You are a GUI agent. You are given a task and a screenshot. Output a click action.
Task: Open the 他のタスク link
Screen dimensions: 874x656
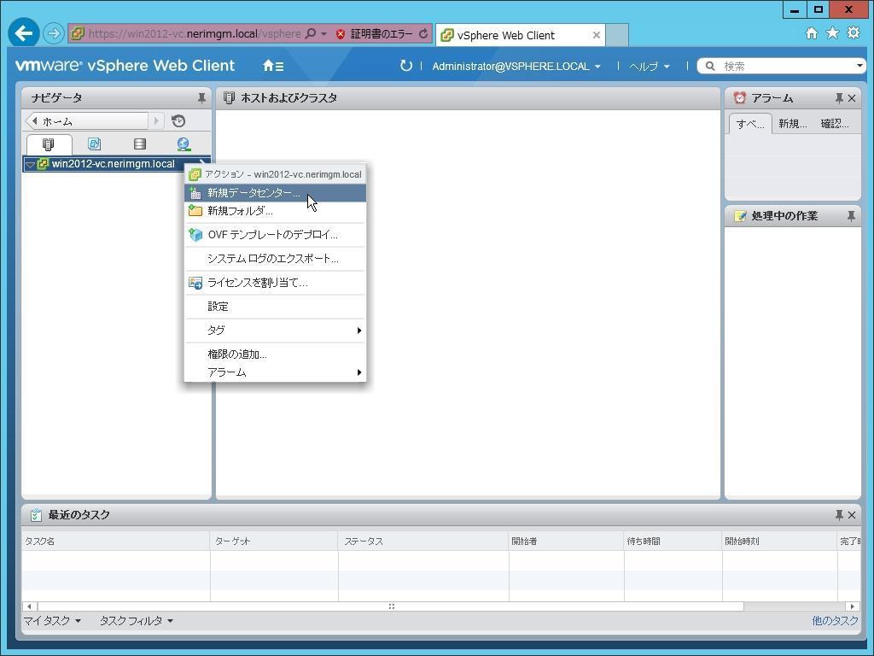click(835, 621)
